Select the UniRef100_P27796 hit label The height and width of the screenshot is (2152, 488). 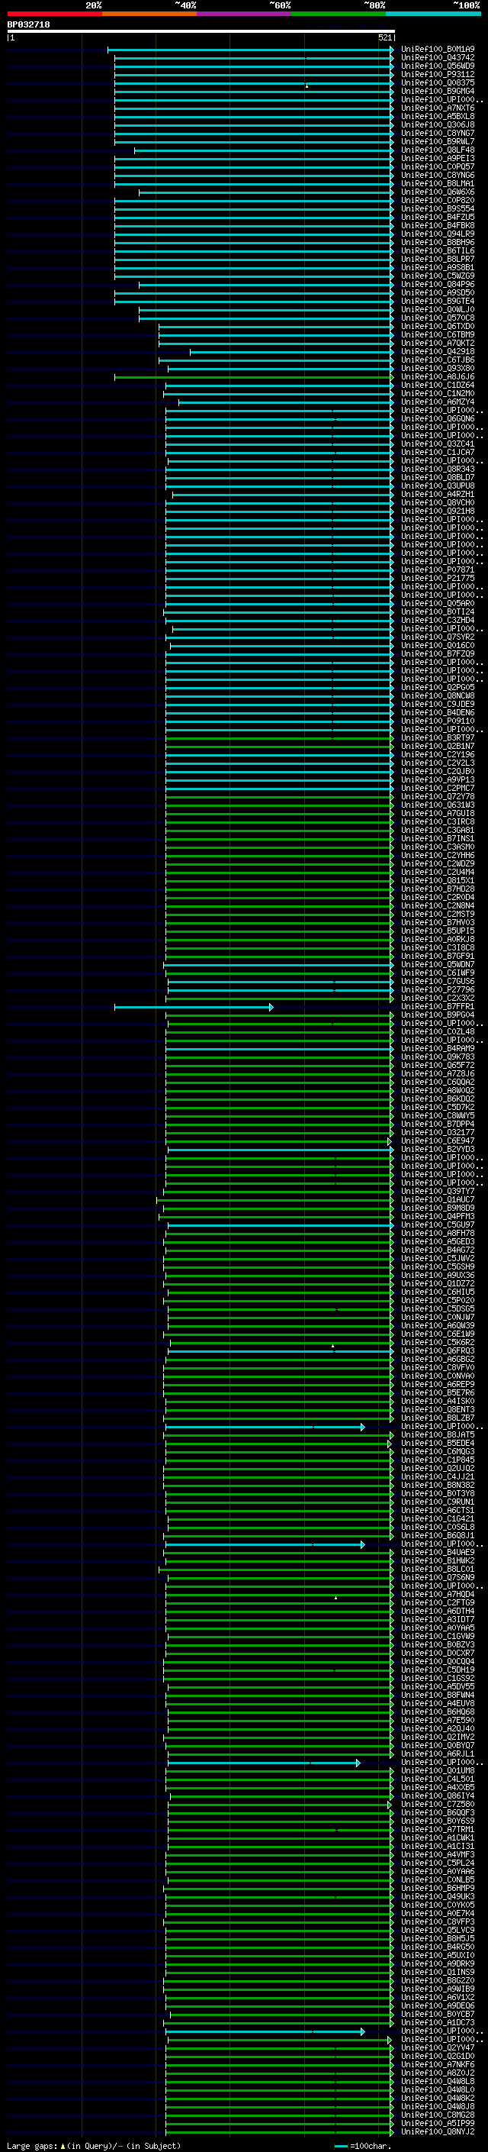(x=438, y=989)
